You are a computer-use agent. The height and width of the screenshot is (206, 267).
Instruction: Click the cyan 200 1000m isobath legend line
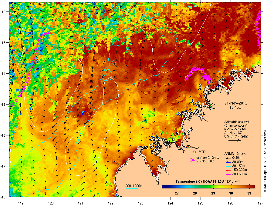(x=132, y=188)
